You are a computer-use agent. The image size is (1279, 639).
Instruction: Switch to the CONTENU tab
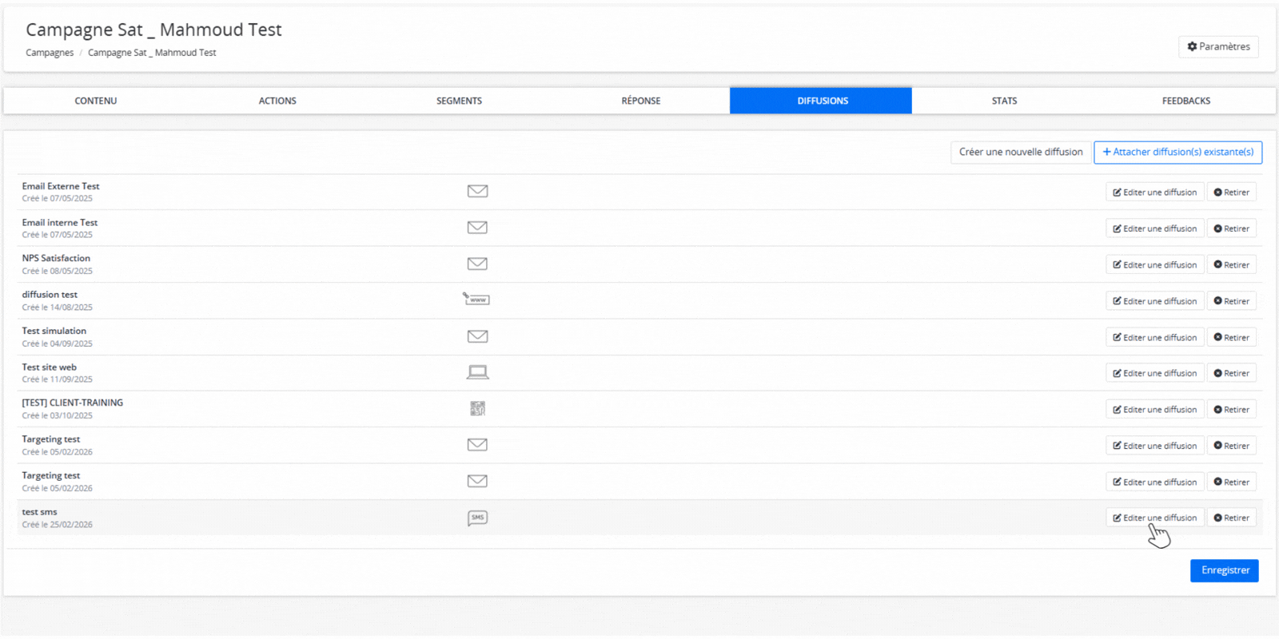pos(96,101)
